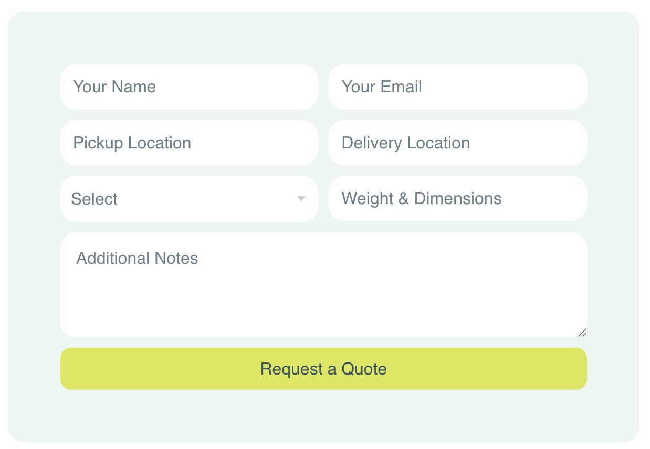Click the dropdown arrow on the Select box

pyautogui.click(x=301, y=198)
